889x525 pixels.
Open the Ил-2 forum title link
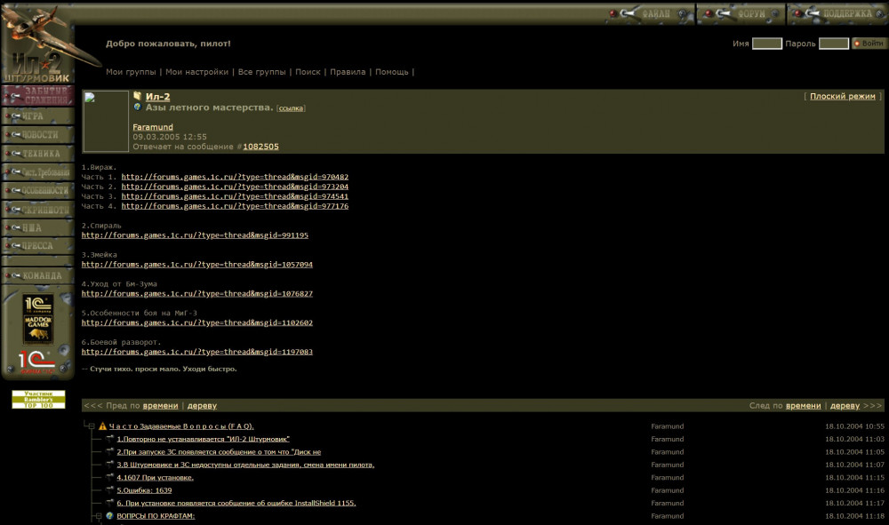[x=157, y=97]
